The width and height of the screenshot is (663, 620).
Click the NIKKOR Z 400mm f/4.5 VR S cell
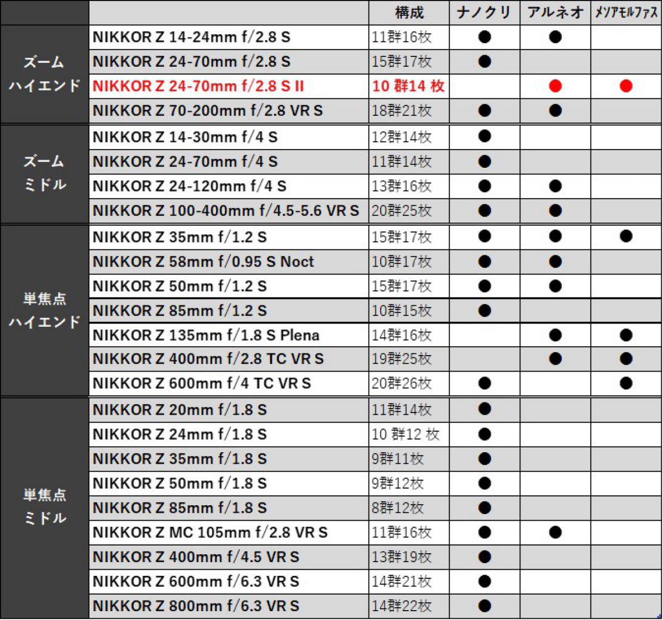point(229,557)
